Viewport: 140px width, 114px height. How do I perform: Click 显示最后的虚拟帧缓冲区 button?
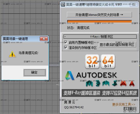click(x=117, y=45)
